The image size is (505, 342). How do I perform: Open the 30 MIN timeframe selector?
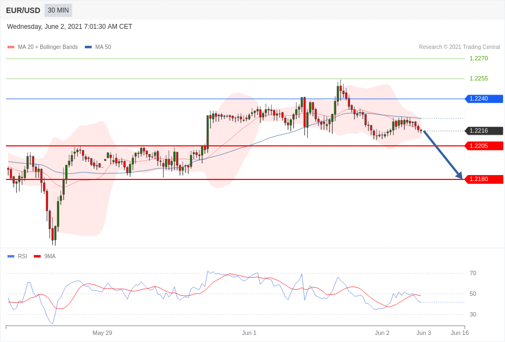point(58,10)
